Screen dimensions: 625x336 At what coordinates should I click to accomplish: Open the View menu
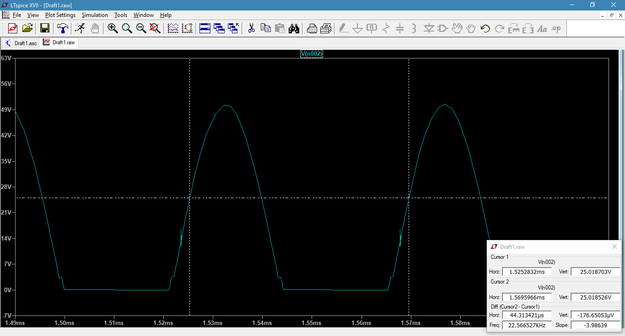33,15
